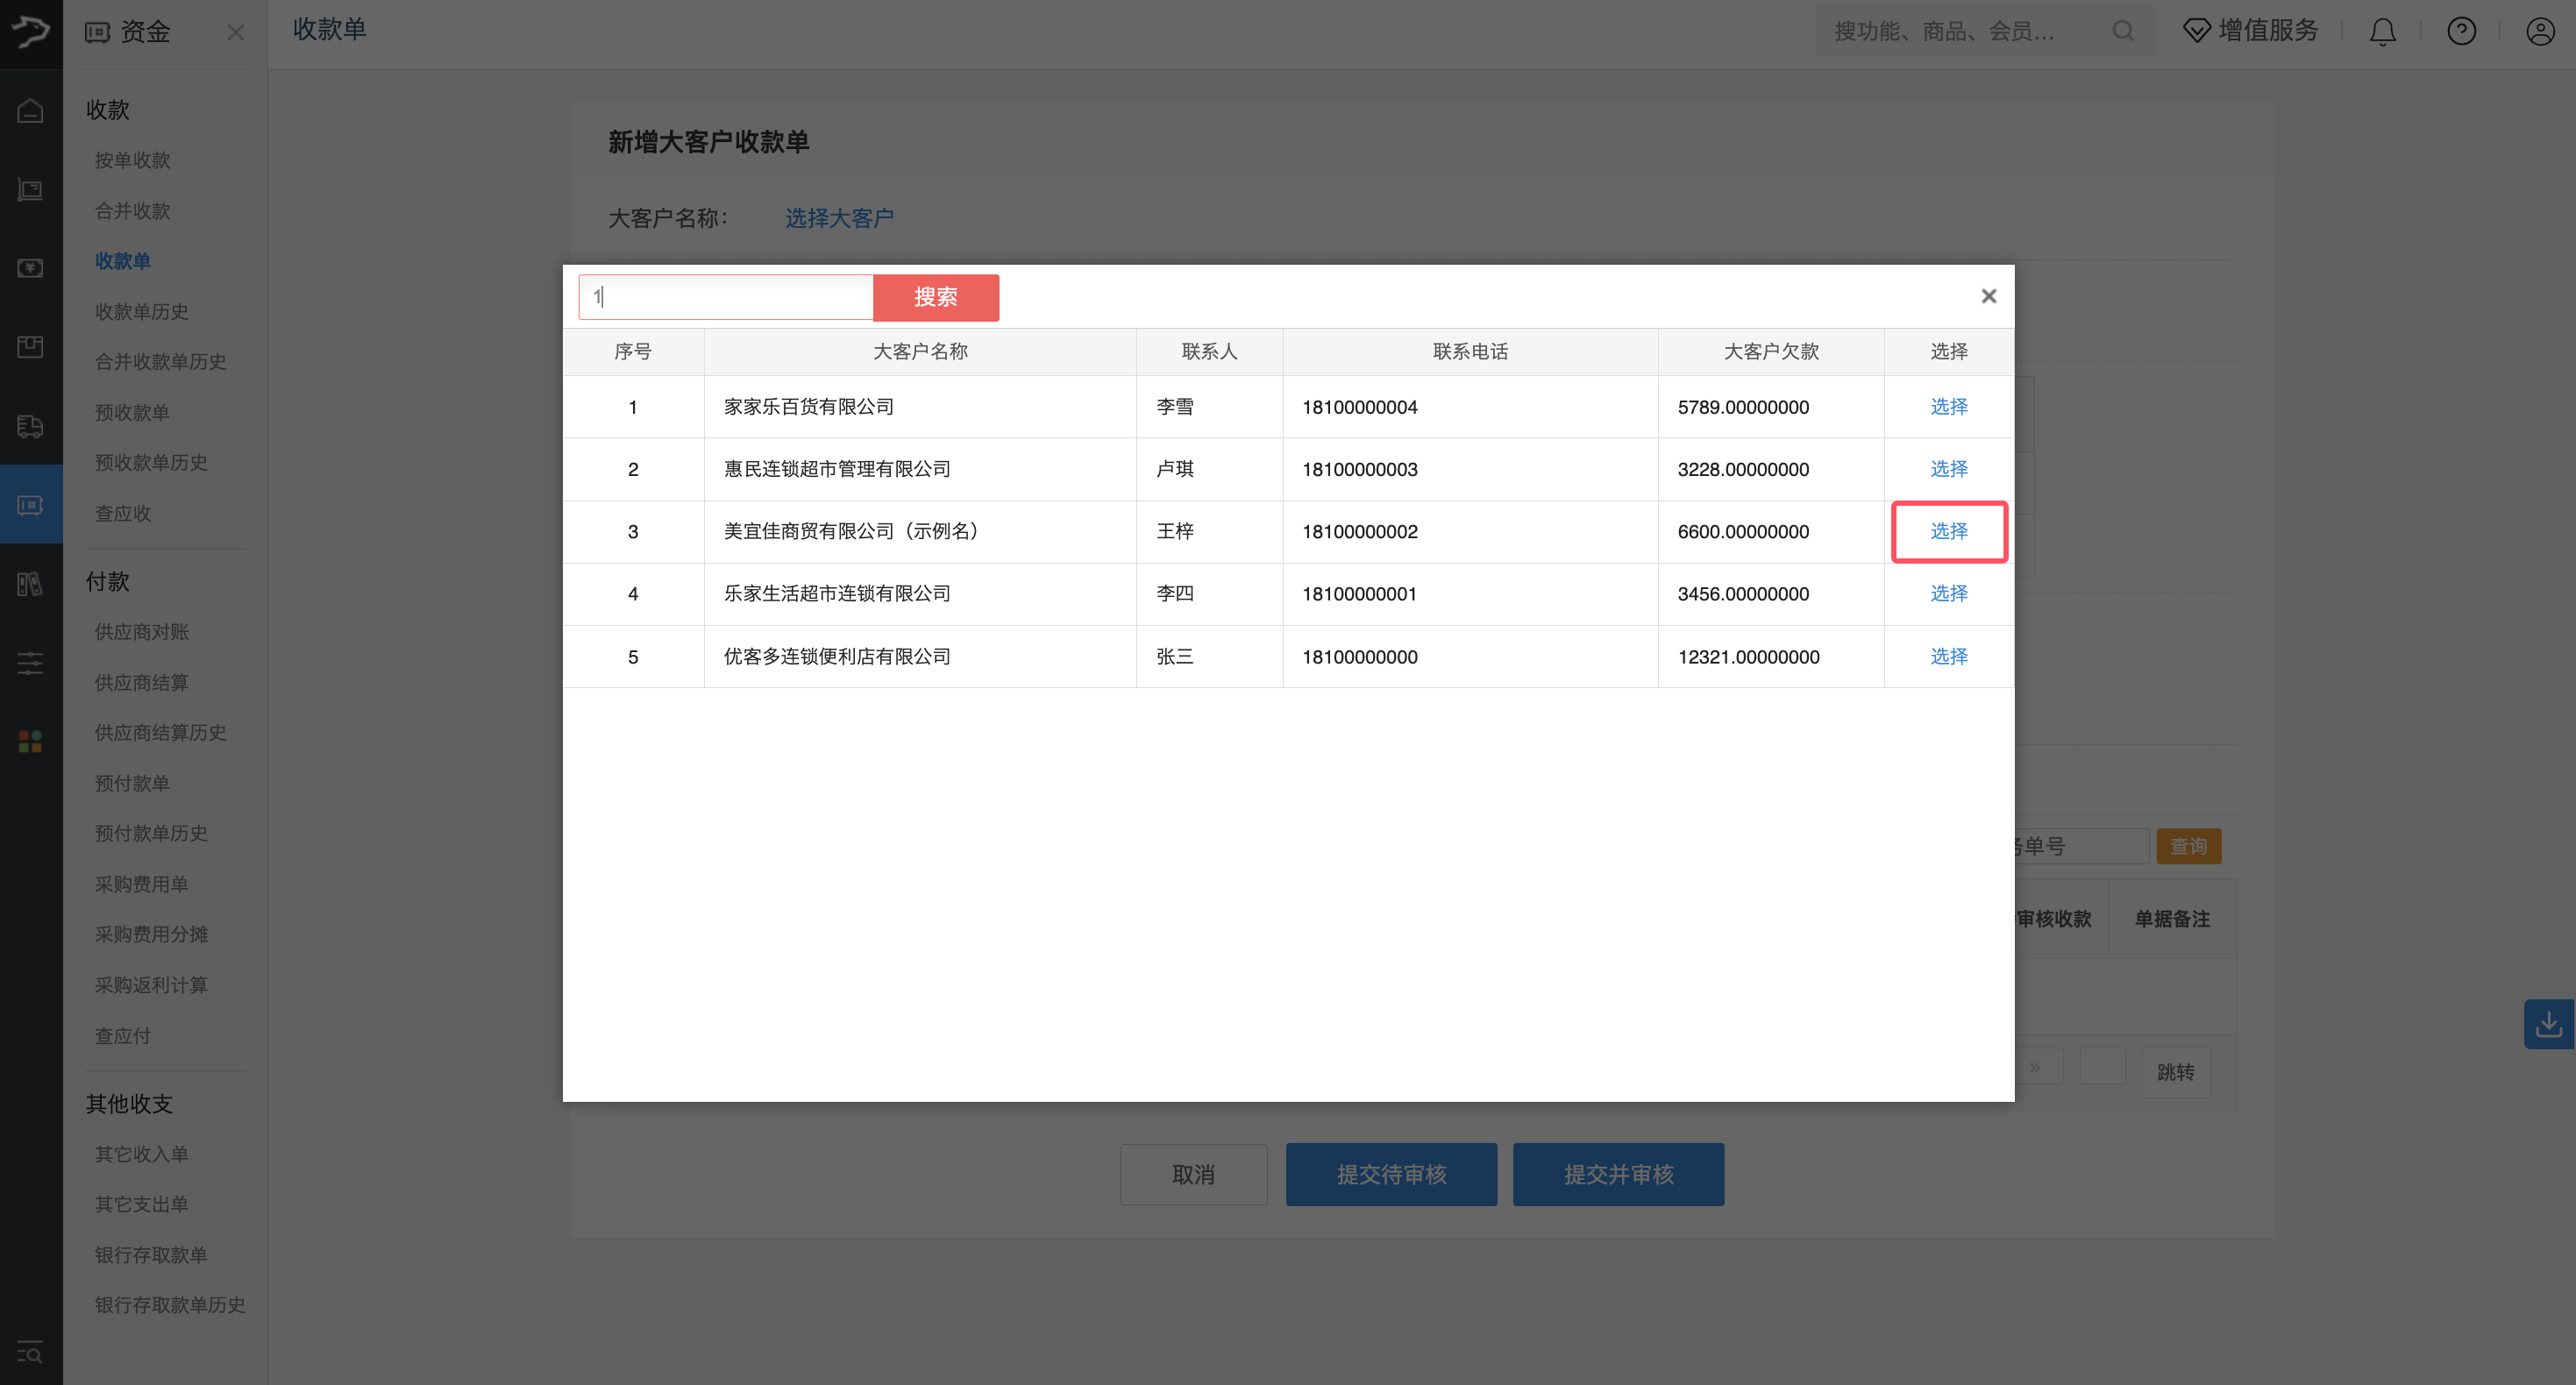This screenshot has width=2576, height=1385.
Task: Open 收款单历史 menu item
Action: click(142, 312)
